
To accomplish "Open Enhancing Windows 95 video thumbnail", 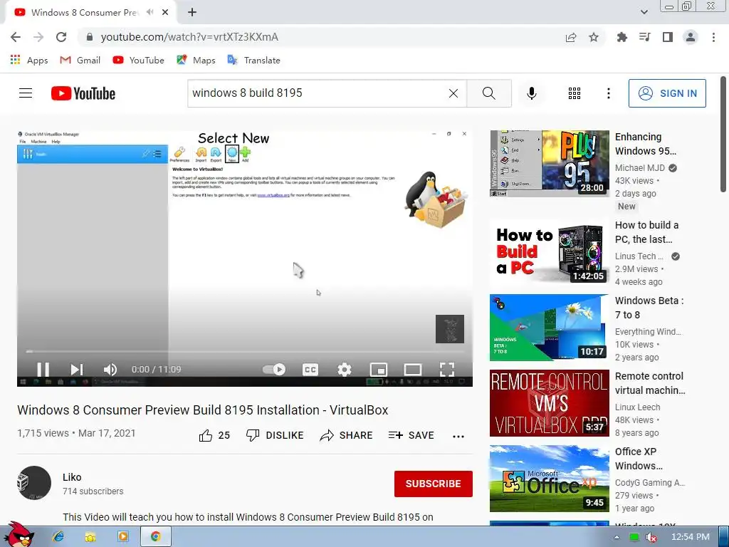I will pos(549,163).
